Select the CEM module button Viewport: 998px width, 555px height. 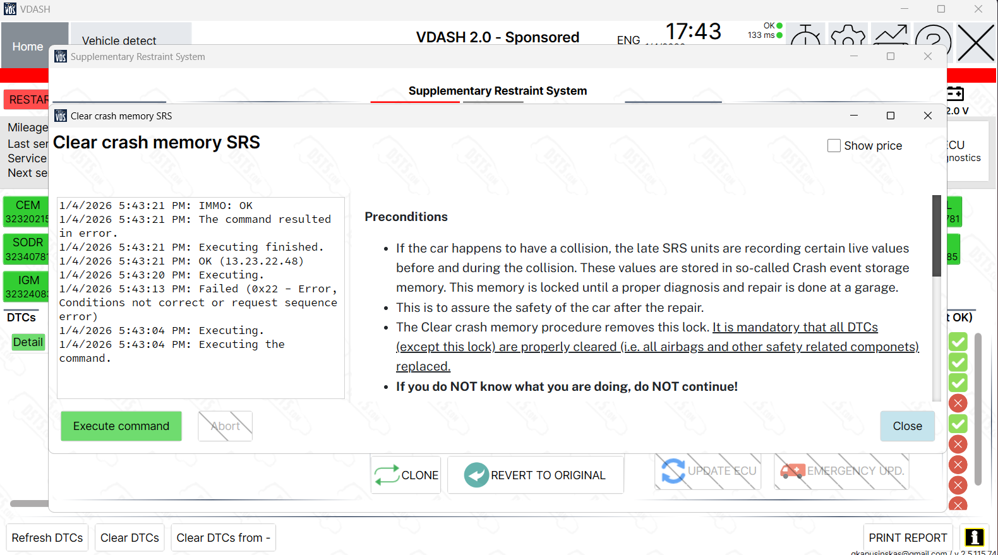pos(27,212)
